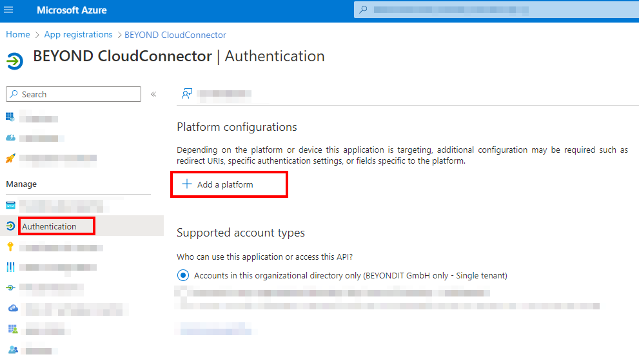Screen dimensions: 639x359
Task: Open App registrations breadcrumb
Action: click(x=78, y=35)
